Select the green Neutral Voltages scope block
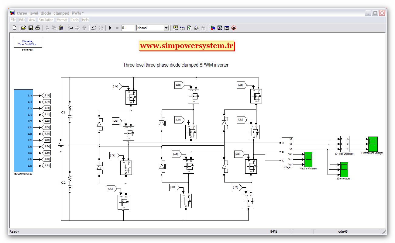Image resolution: width=395 pixels, height=243 pixels. pos(308,159)
